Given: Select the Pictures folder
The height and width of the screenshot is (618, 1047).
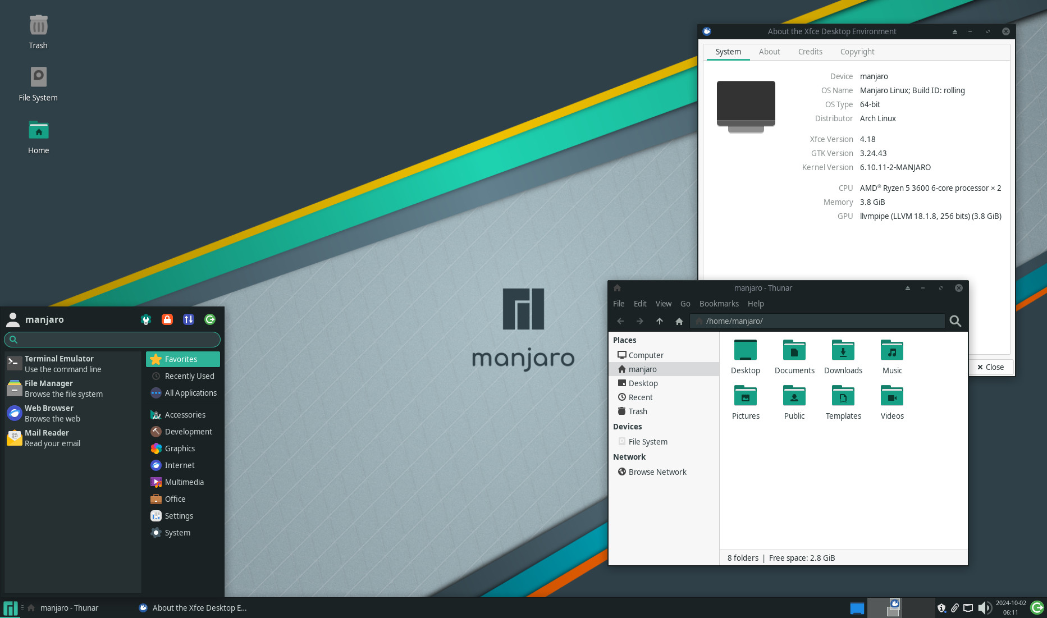Looking at the screenshot, I should [746, 402].
